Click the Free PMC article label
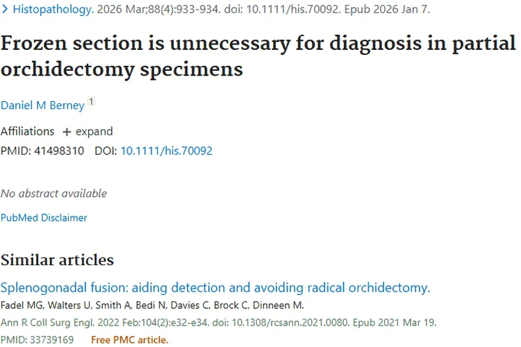 [x=129, y=339]
